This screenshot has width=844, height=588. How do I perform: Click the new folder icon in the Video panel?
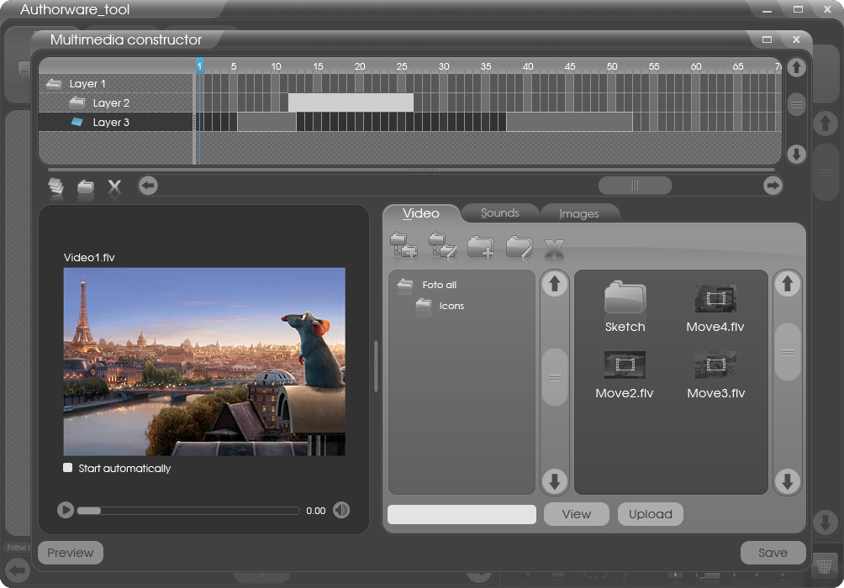point(481,247)
